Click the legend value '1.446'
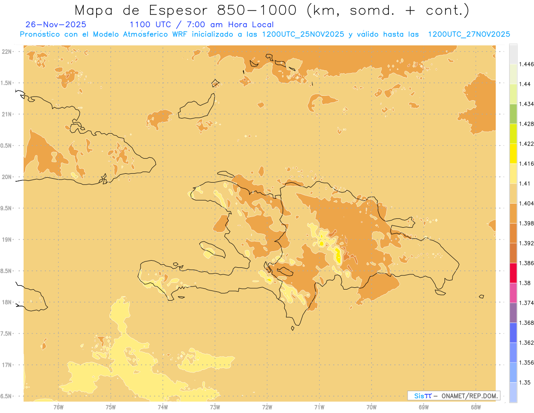The image size is (534, 413). coord(526,64)
